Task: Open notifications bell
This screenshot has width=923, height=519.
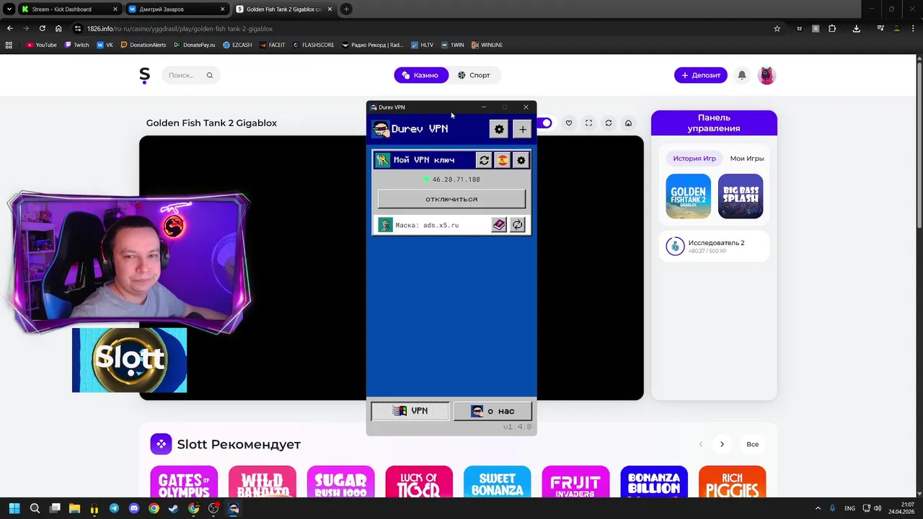Action: tap(741, 75)
